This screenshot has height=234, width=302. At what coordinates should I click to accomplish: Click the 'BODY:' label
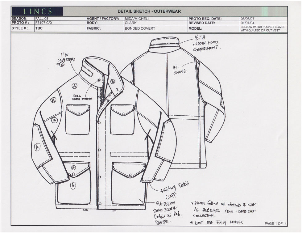pyautogui.click(x=92, y=23)
